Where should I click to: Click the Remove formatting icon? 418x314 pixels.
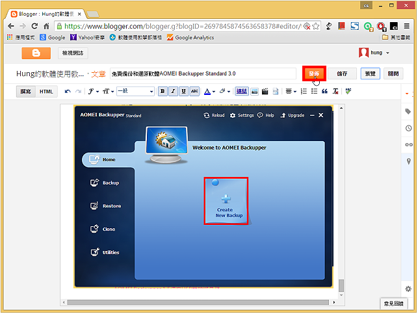(x=335, y=92)
